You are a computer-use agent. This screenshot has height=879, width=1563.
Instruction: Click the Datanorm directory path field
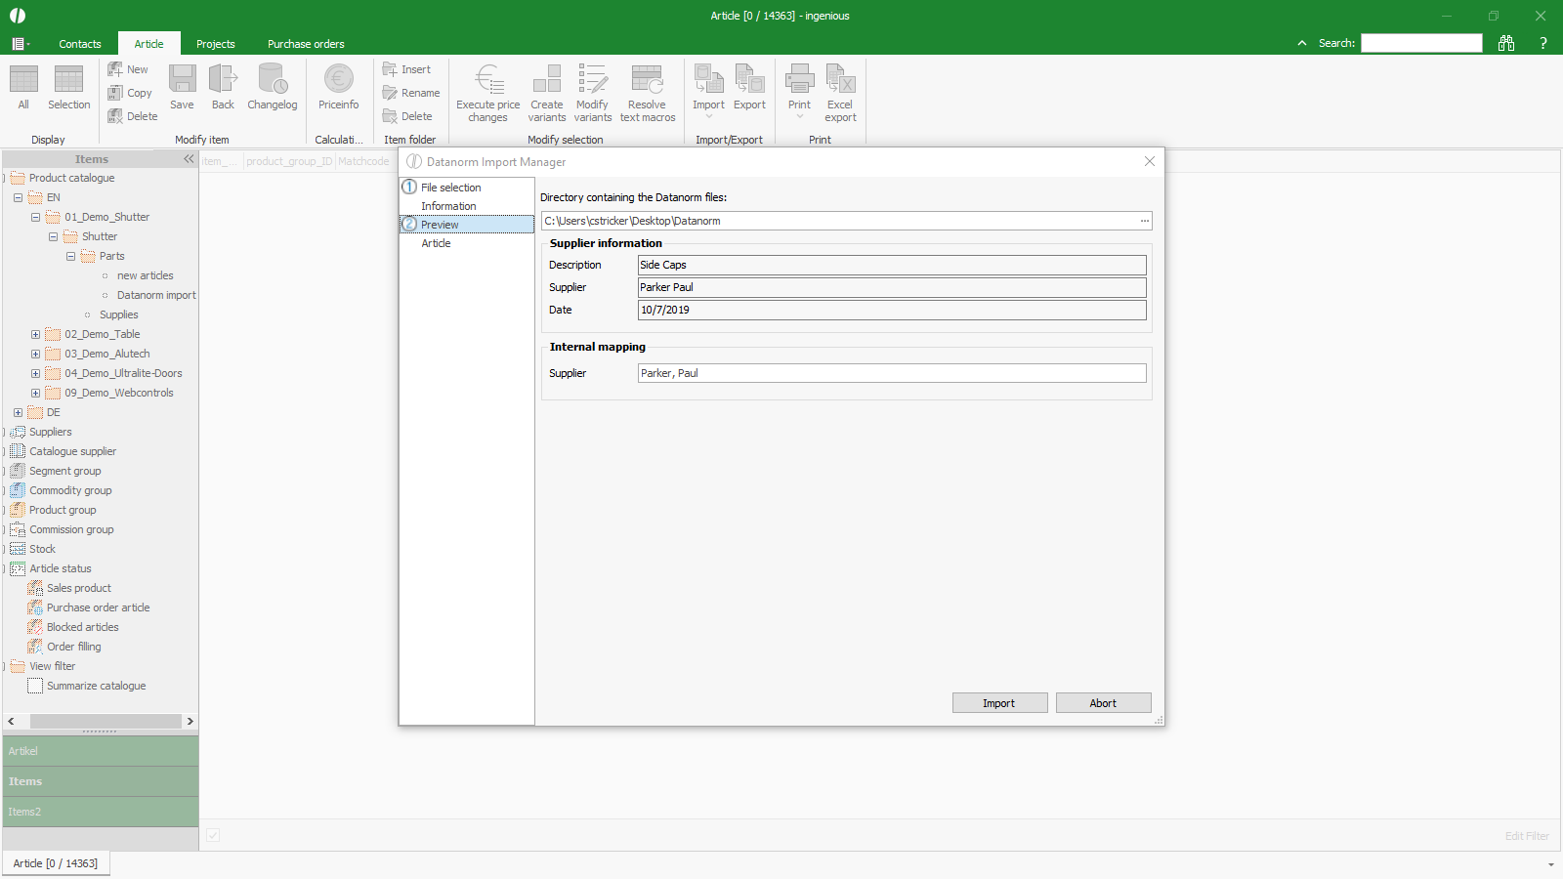pyautogui.click(x=838, y=221)
